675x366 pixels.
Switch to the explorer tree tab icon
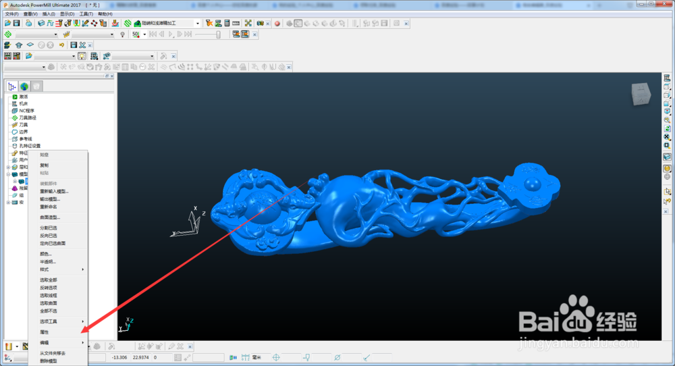(x=11, y=86)
